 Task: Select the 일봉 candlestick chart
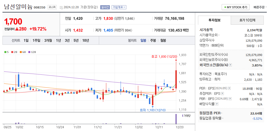pos(143,41)
